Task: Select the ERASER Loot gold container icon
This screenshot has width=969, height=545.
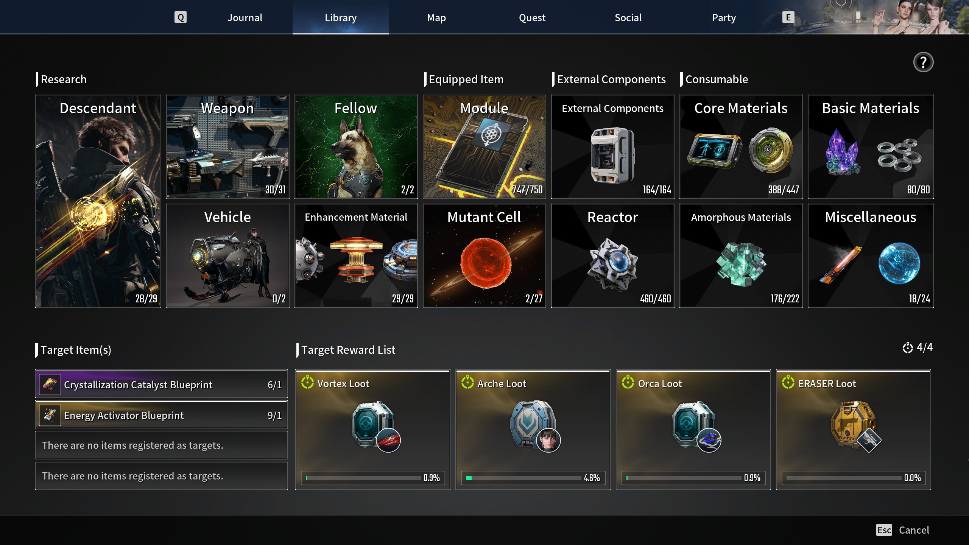Action: click(x=855, y=425)
